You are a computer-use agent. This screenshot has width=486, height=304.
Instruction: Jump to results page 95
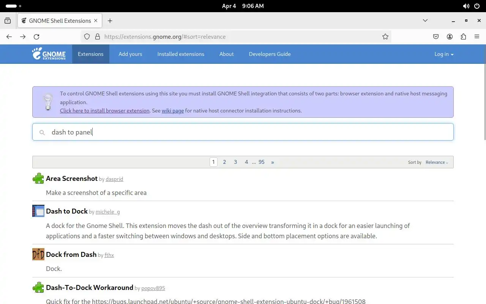(x=262, y=162)
